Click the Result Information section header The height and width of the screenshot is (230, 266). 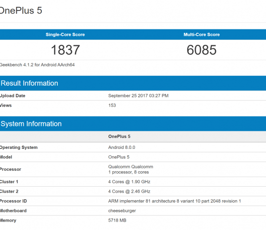[x=29, y=83]
